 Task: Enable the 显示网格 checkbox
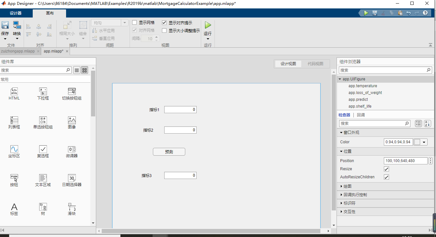click(135, 22)
